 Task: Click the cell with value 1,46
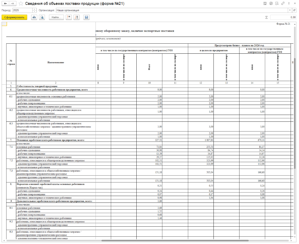[149, 218]
